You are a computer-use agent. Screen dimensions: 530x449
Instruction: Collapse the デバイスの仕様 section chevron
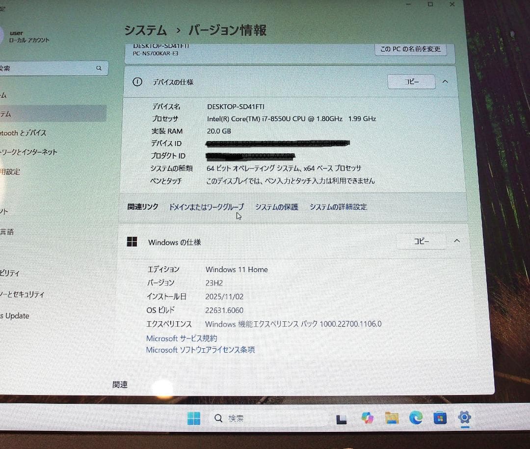coord(445,82)
